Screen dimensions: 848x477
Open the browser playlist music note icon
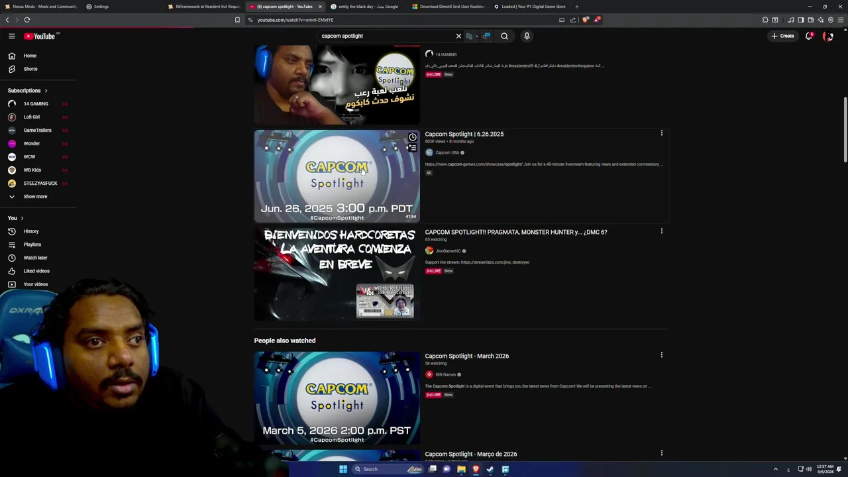click(x=790, y=20)
